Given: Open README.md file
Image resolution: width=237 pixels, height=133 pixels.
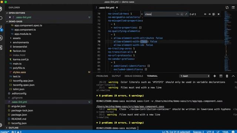Looking at the screenshot, I should (x=19, y=119).
